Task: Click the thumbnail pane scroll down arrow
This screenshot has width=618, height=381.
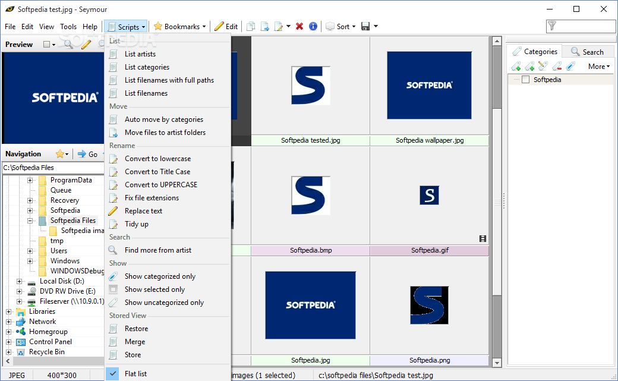Action: [497, 363]
